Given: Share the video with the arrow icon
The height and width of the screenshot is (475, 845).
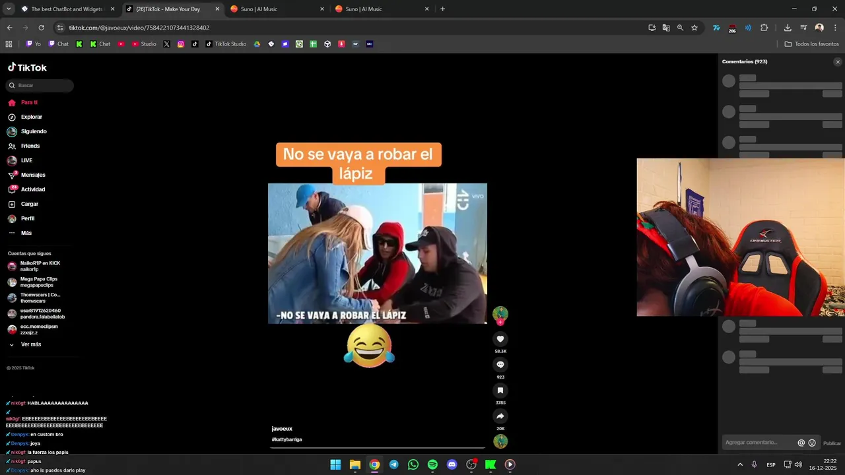Looking at the screenshot, I should (500, 416).
